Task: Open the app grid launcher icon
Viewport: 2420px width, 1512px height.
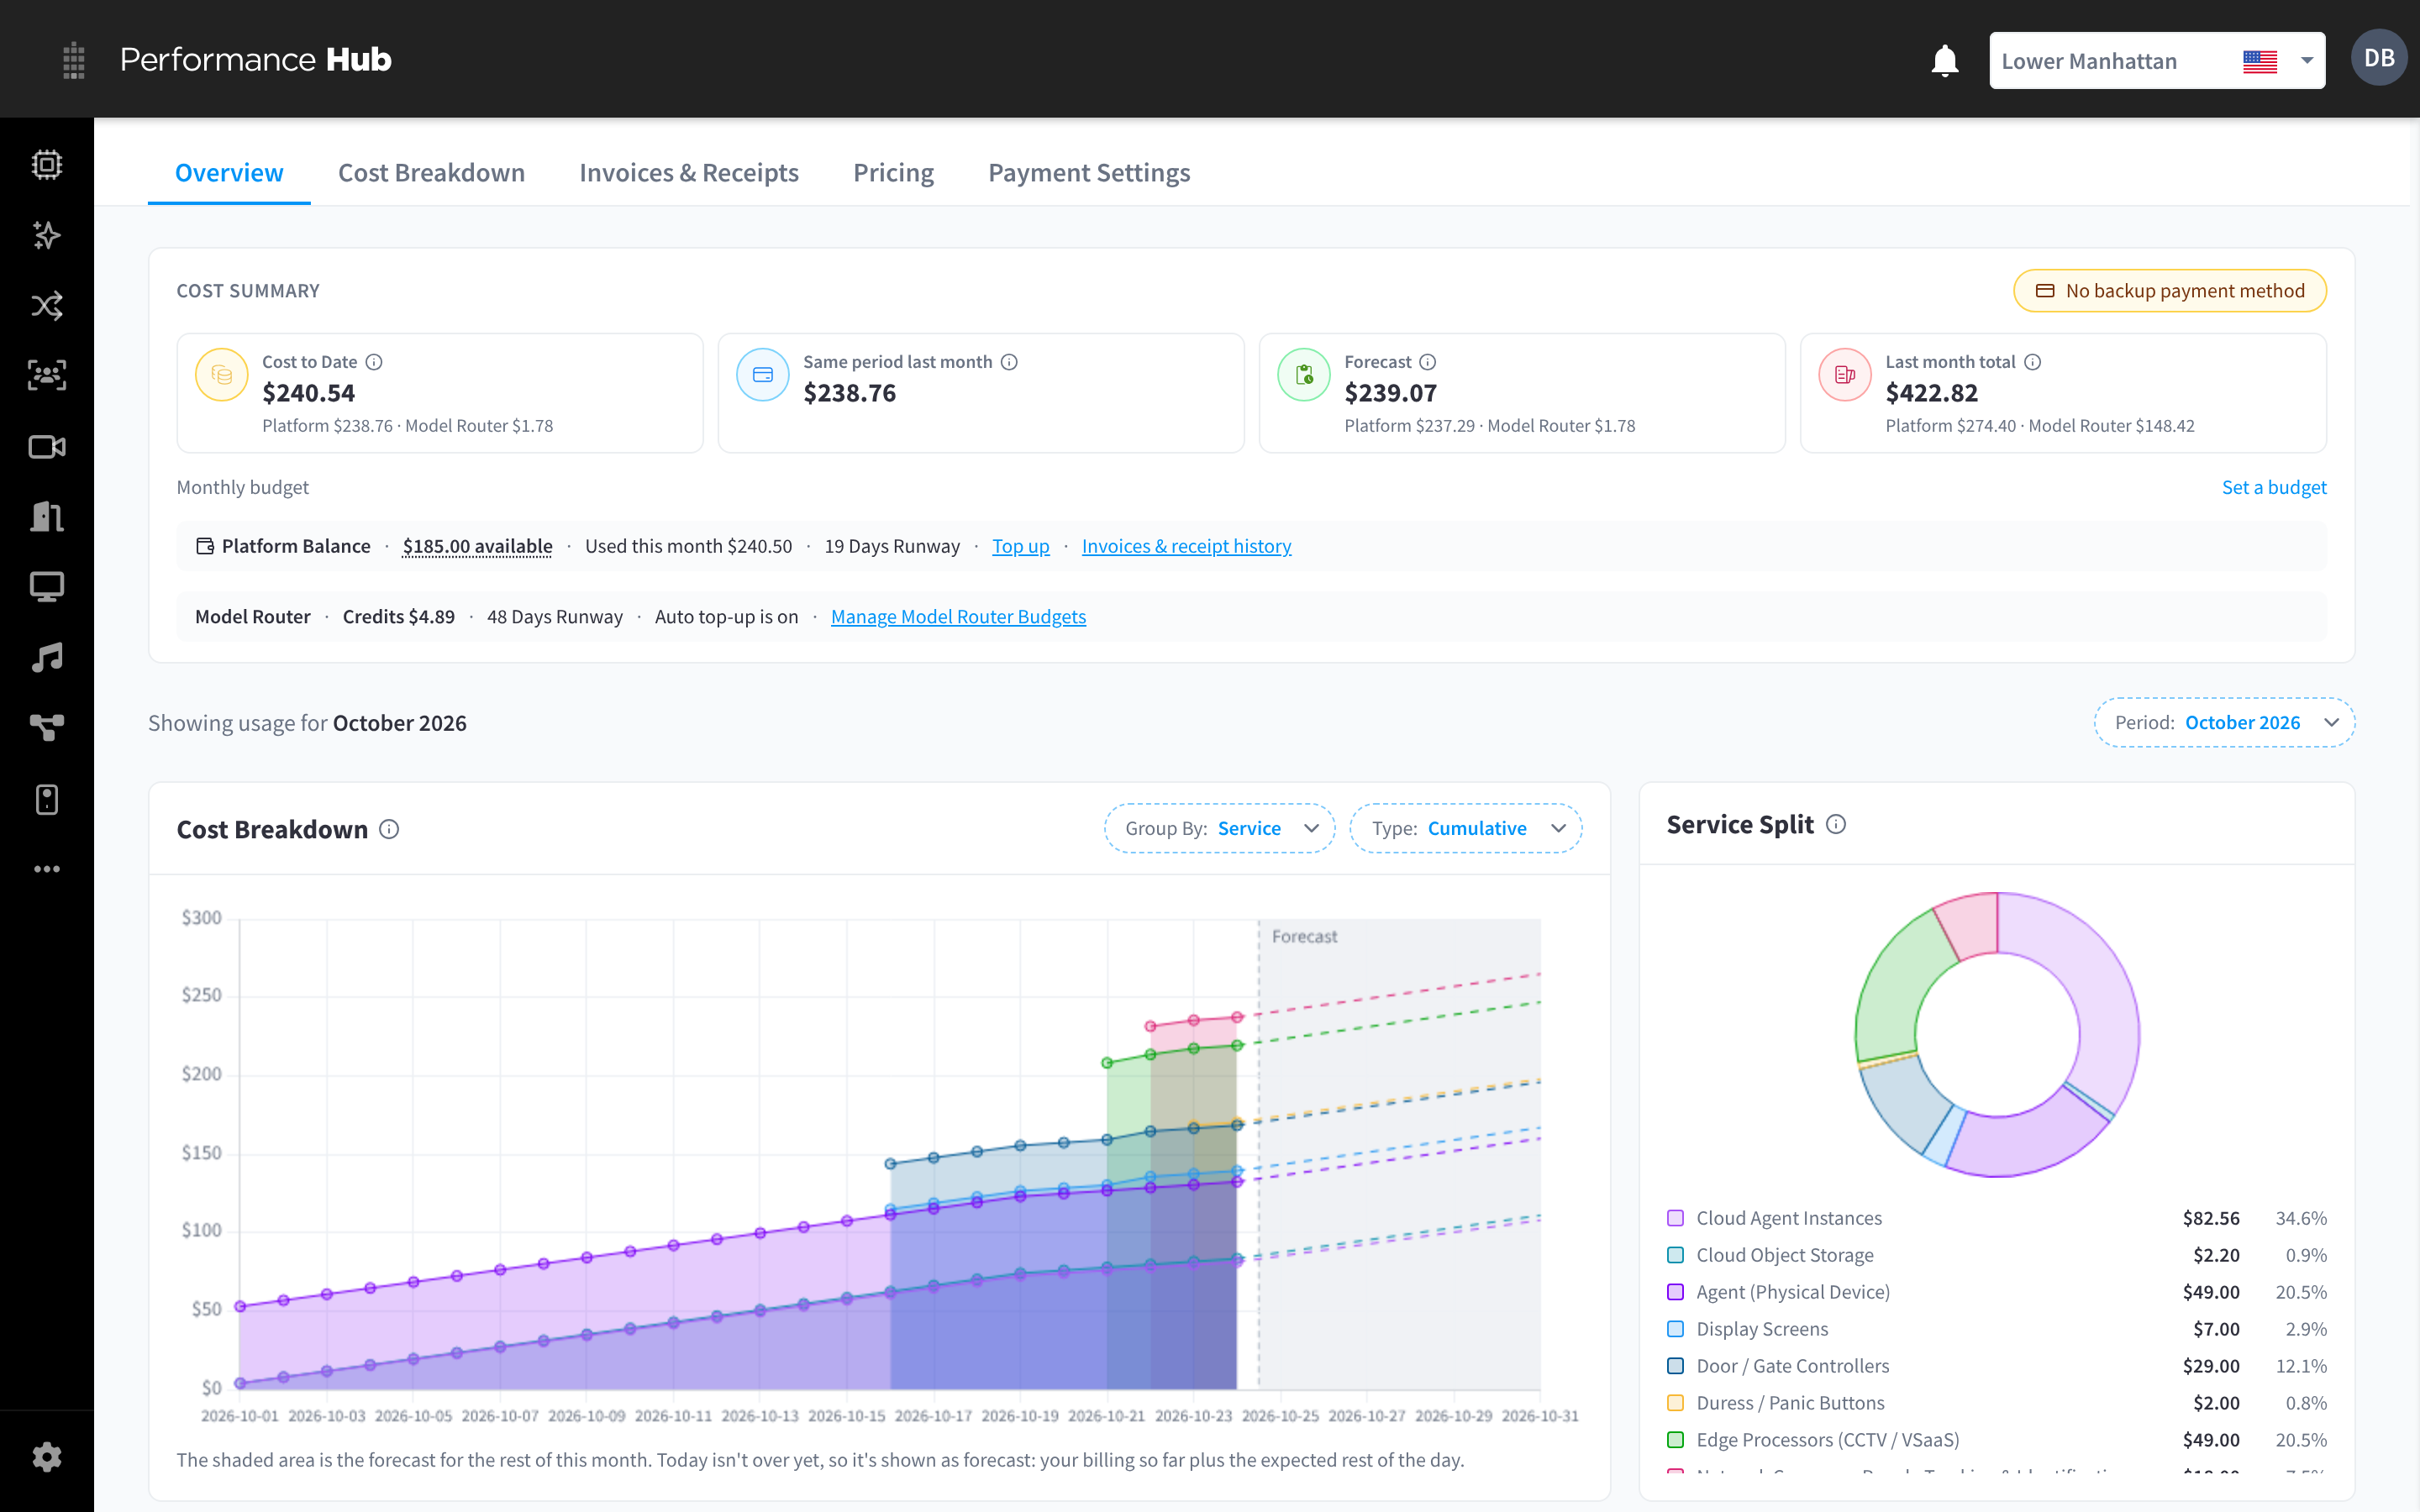Action: click(x=74, y=60)
